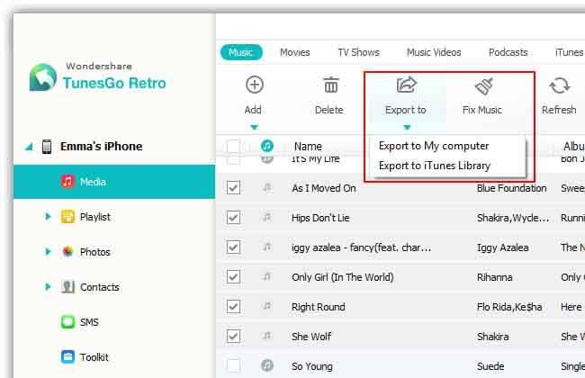
Task: Click the Add button label
Action: coord(253,110)
